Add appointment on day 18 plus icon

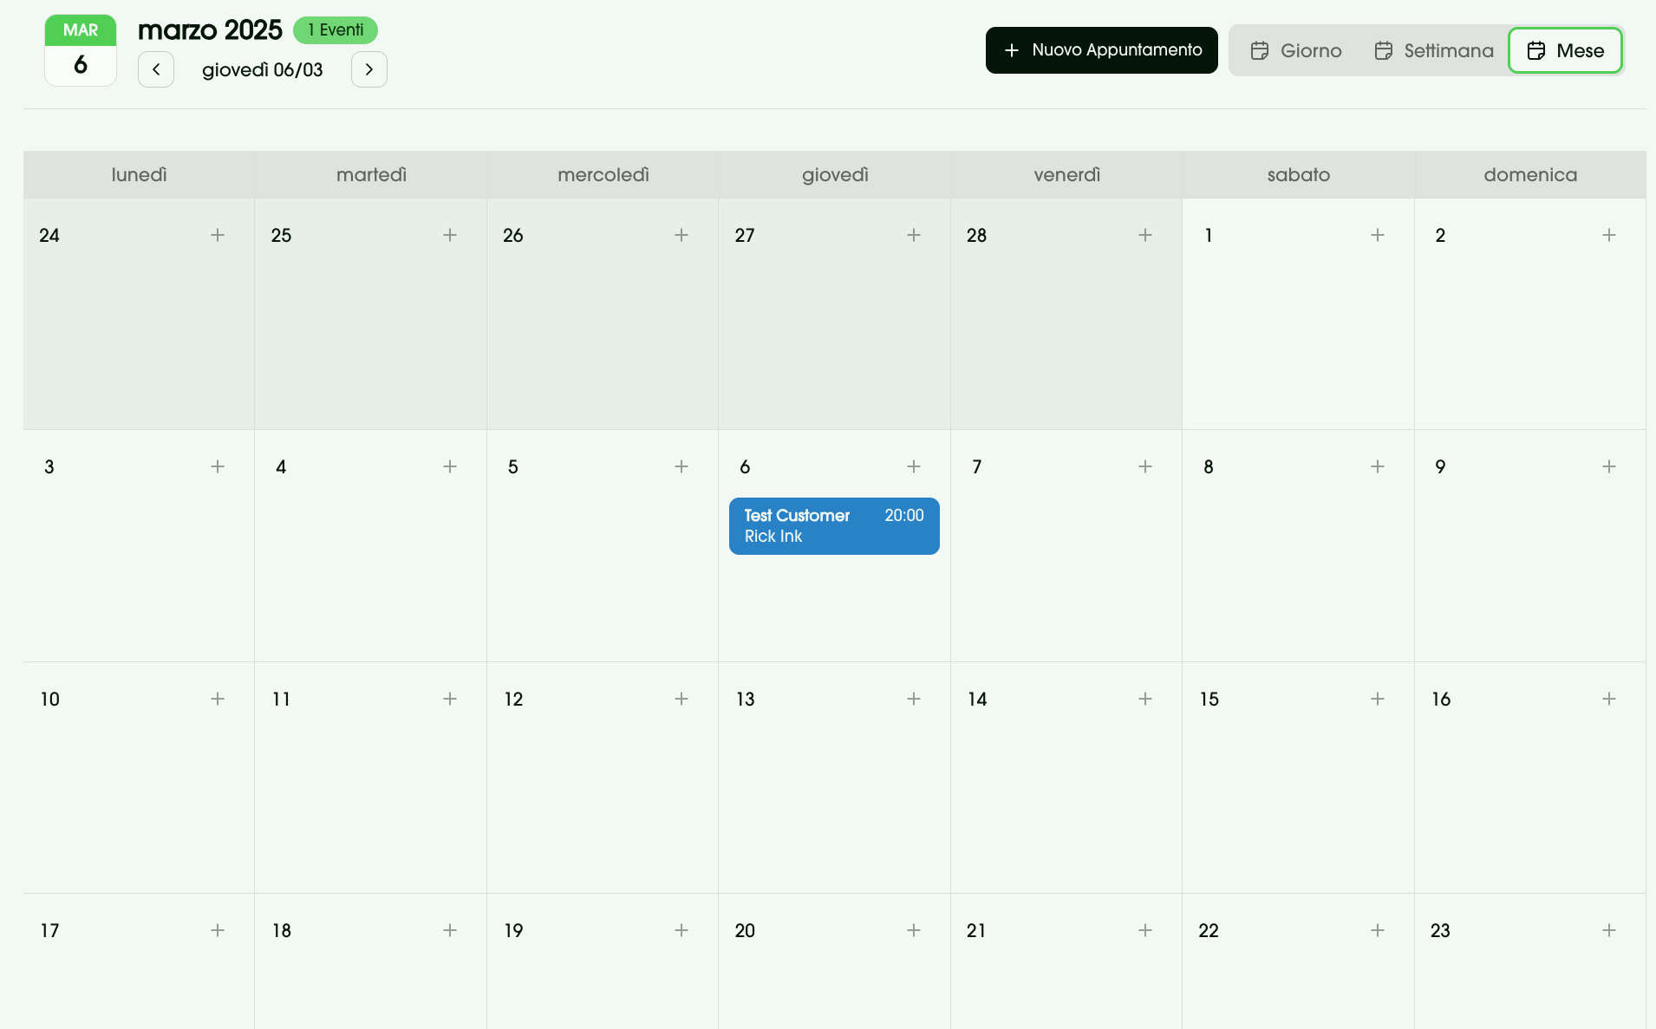coord(450,930)
